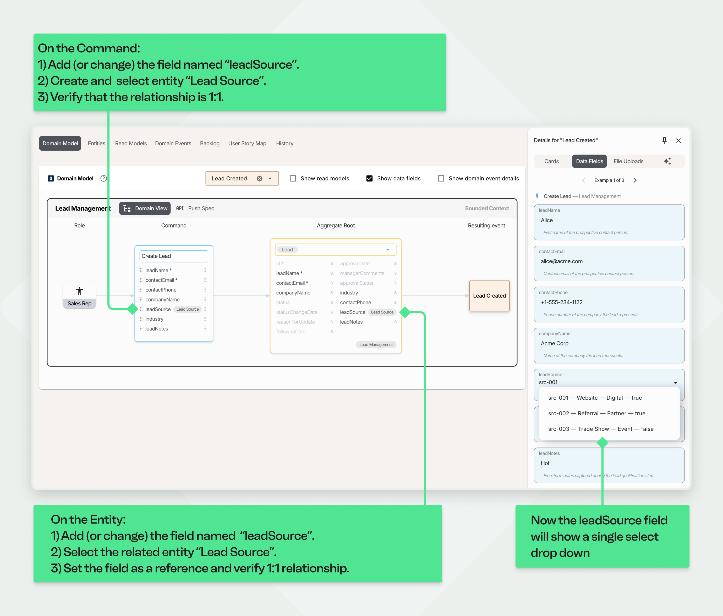Viewport: 723px width, 616px height.
Task: Select src-002 Referral Partner option
Action: 609,413
